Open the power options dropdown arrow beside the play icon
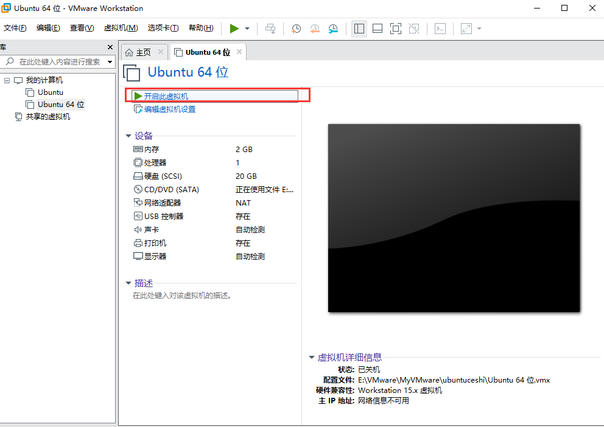Screen dimensions: 604x427 pos(247,29)
